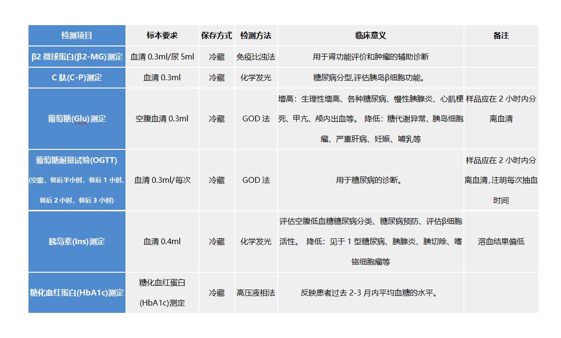Select the 糖化血红蛋白(HbA1c)测定 blue row title
The width and height of the screenshot is (561, 338).
tap(77, 293)
